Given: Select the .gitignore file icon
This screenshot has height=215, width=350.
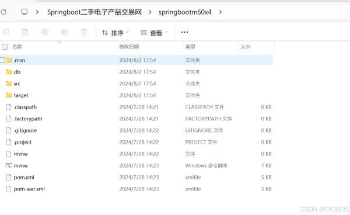Looking at the screenshot, I should click(9, 130).
